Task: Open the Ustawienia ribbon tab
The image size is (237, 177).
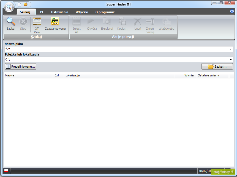Action: tap(59, 12)
